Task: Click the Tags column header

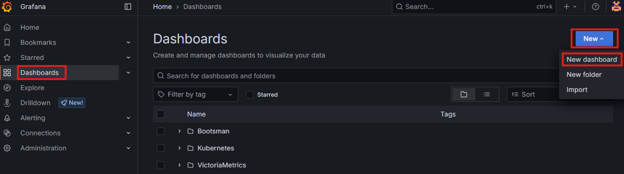Action: [x=448, y=114]
